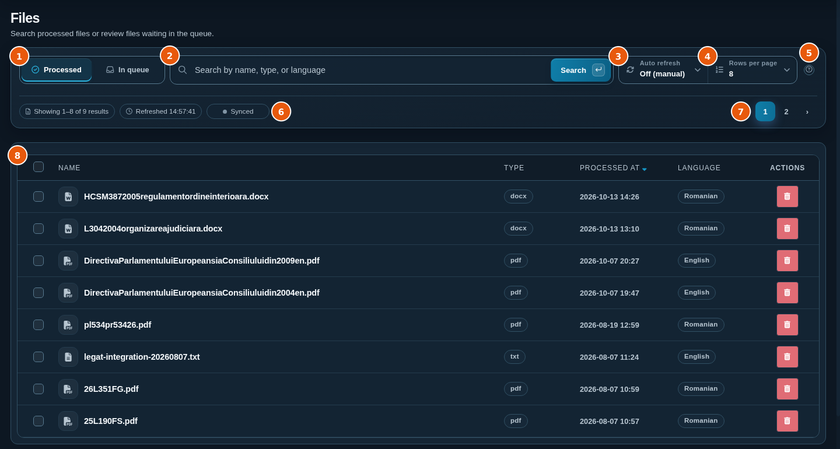Click the text file icon for legat-integration-20260807.txt
This screenshot has width=840, height=449.
68,357
